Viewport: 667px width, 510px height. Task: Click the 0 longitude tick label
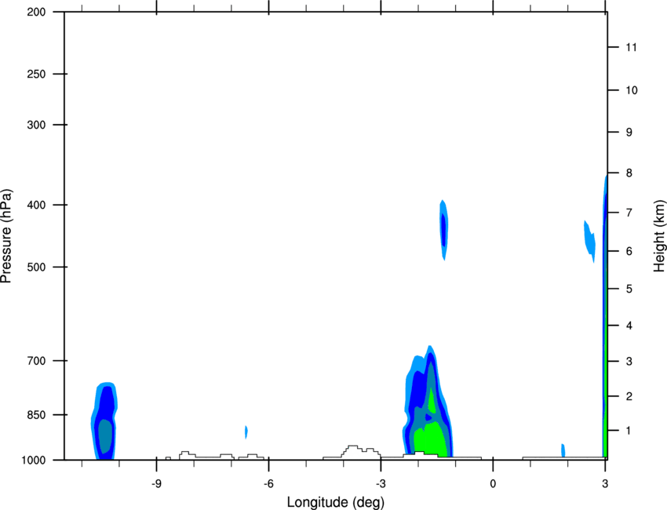pos(493,484)
